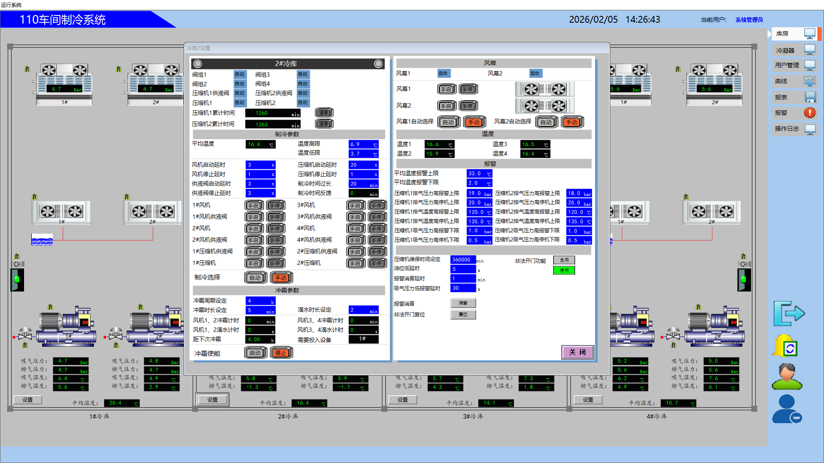This screenshot has width=824, height=463.
Task: Set 冲霜使能 to 停止
Action: tap(281, 353)
